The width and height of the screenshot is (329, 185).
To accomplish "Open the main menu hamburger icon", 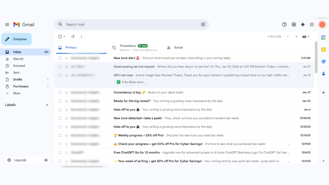I will coord(7,25).
